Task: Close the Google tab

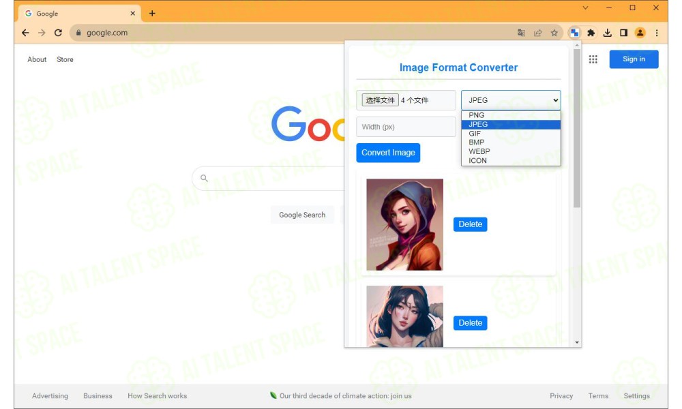Action: click(133, 14)
